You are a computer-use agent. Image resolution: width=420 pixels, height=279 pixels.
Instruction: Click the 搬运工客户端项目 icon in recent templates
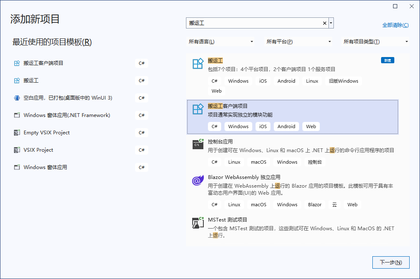(x=17, y=63)
